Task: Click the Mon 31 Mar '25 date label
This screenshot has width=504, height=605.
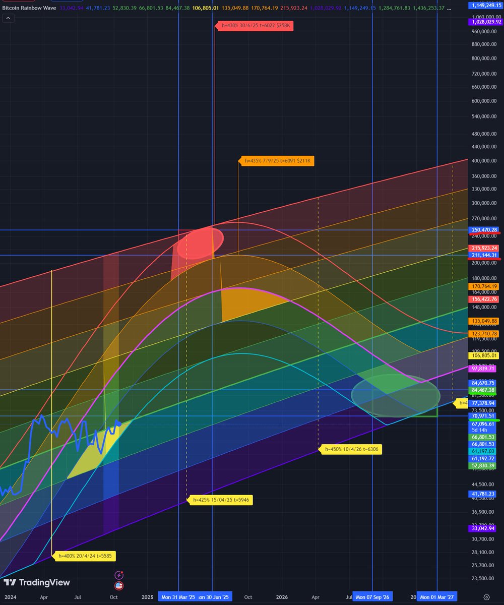Action: tap(178, 597)
